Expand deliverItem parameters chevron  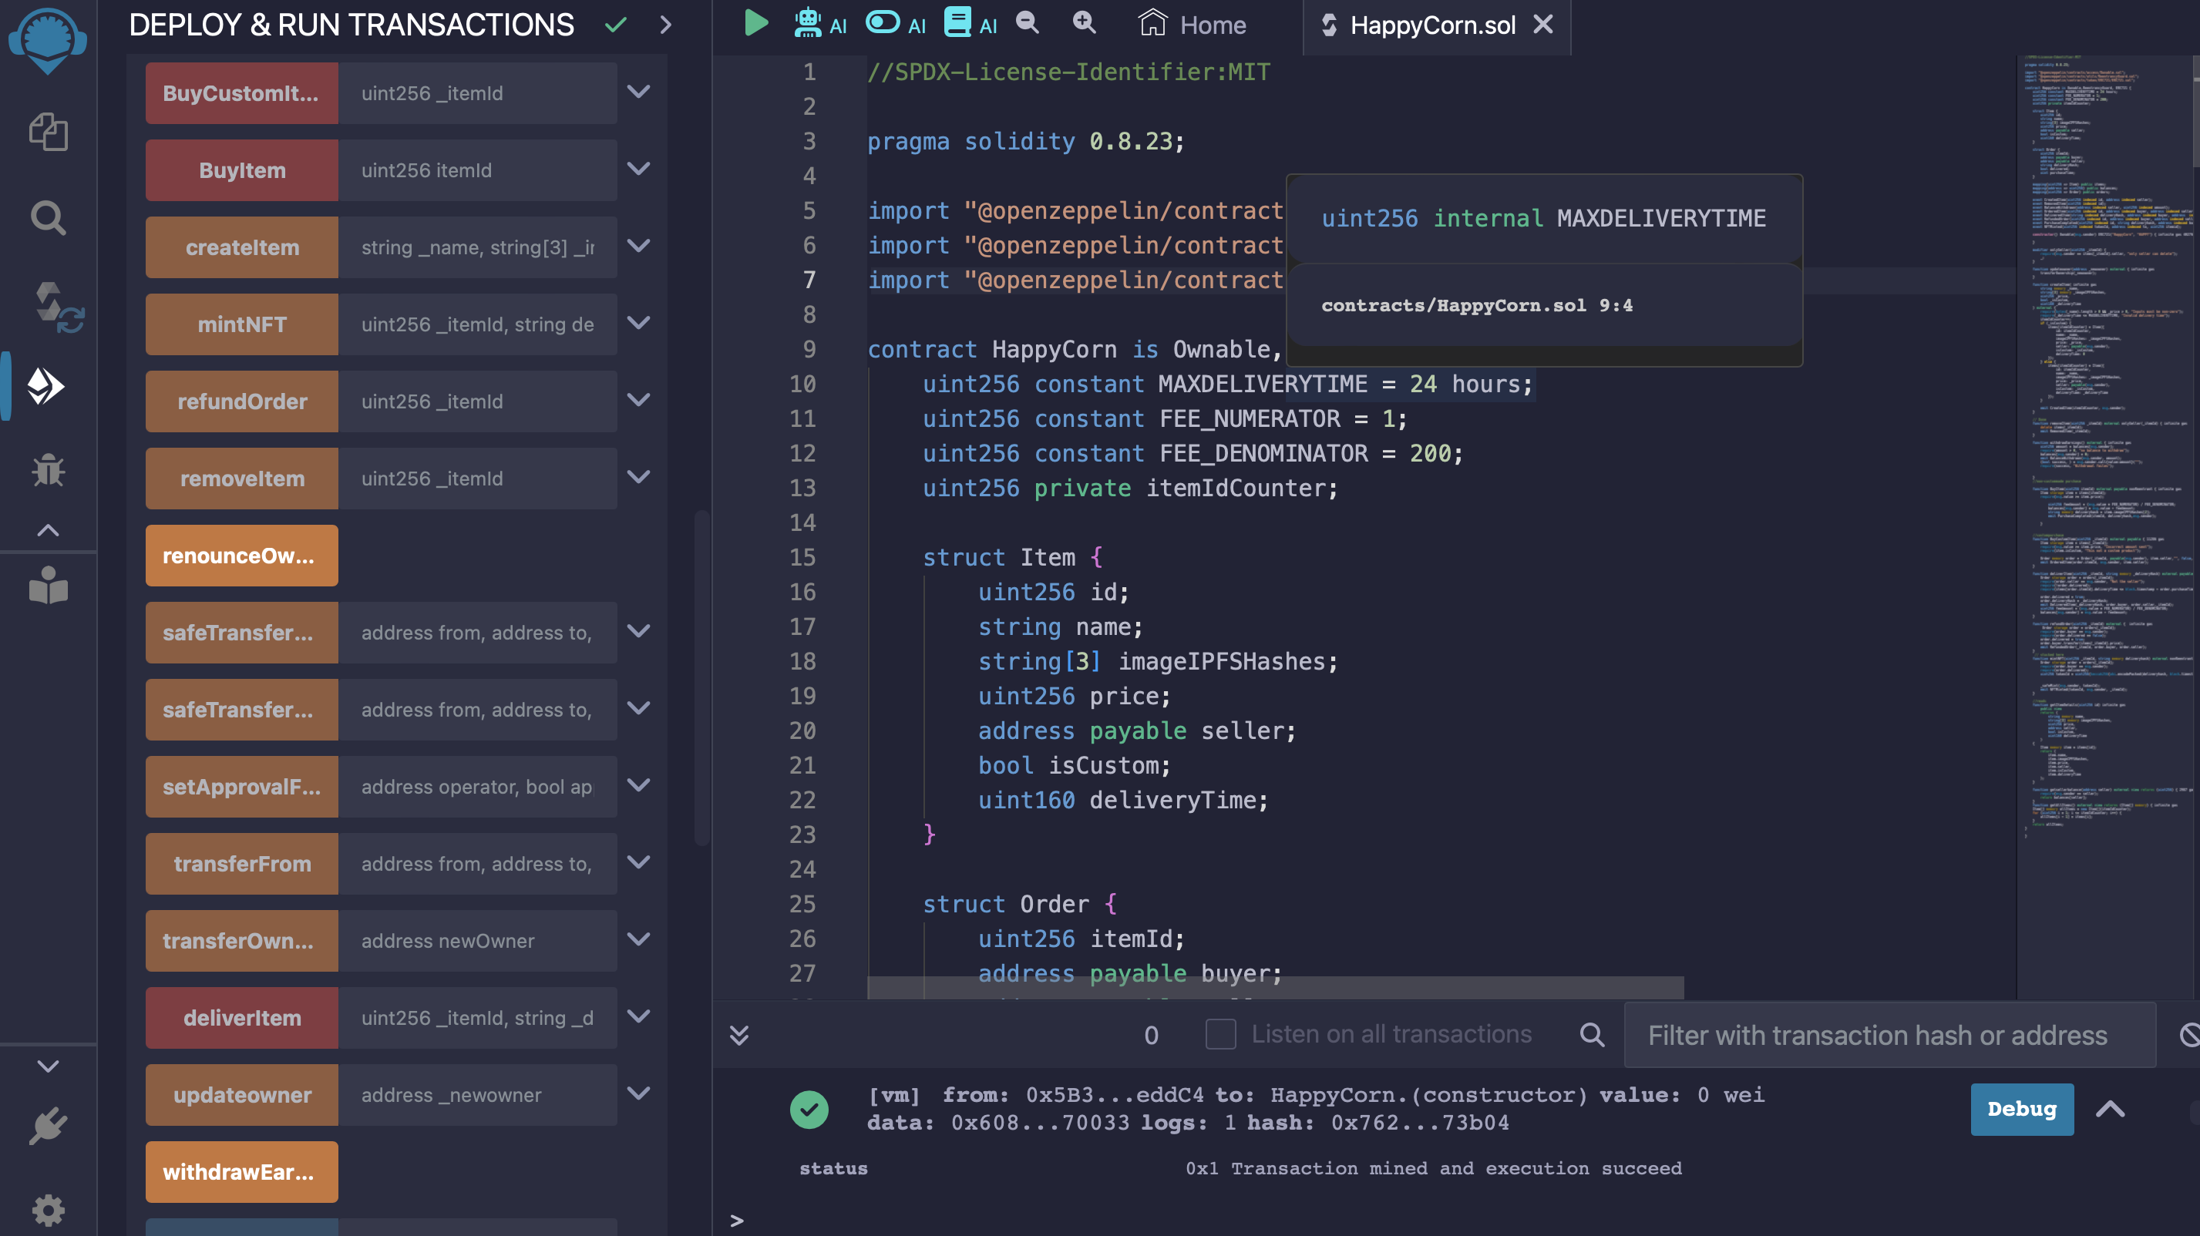coord(639,1016)
